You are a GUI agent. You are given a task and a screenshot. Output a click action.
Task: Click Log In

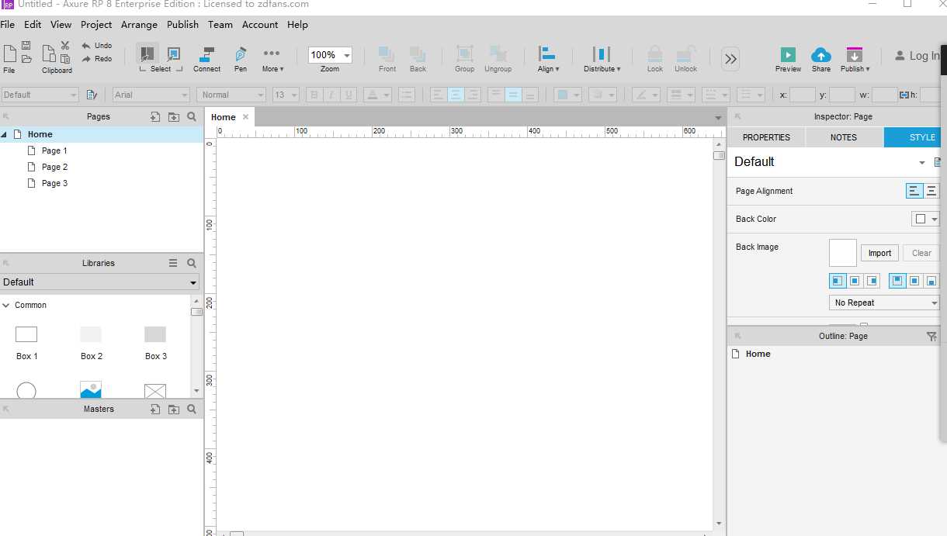point(918,56)
